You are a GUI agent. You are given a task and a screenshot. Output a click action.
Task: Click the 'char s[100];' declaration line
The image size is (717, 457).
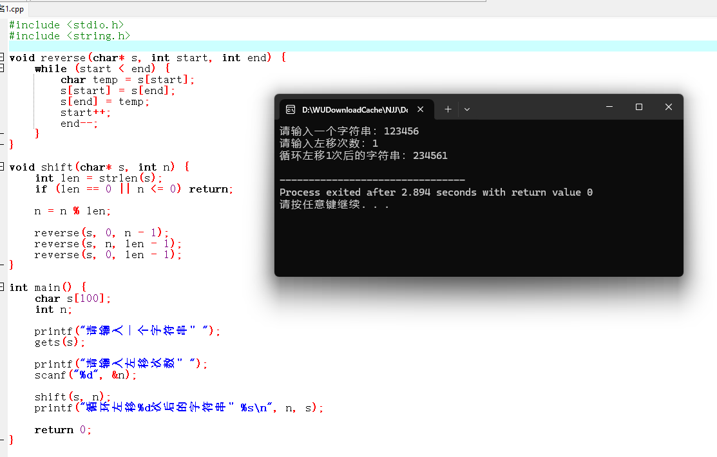click(73, 299)
